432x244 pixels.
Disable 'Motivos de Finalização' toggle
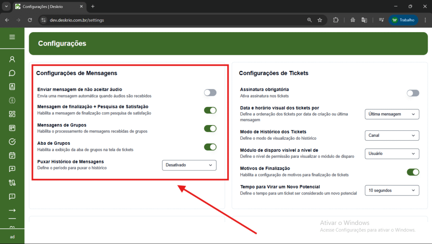click(x=413, y=172)
